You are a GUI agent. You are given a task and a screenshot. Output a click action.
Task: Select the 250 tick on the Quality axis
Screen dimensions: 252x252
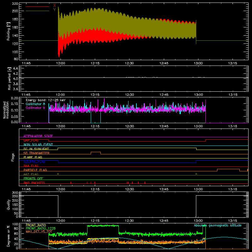pos(15,196)
